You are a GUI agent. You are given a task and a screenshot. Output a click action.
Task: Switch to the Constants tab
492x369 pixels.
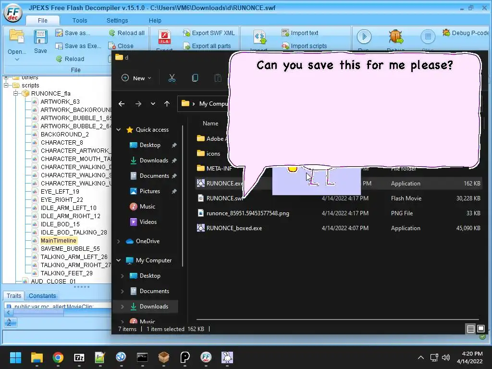tap(42, 295)
